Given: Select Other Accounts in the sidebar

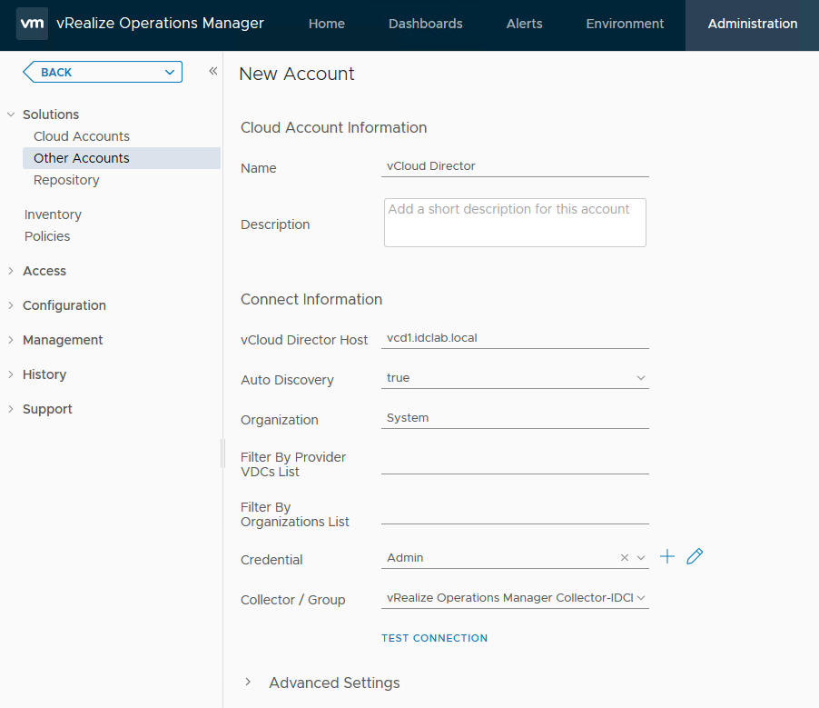Looking at the screenshot, I should [x=122, y=158].
